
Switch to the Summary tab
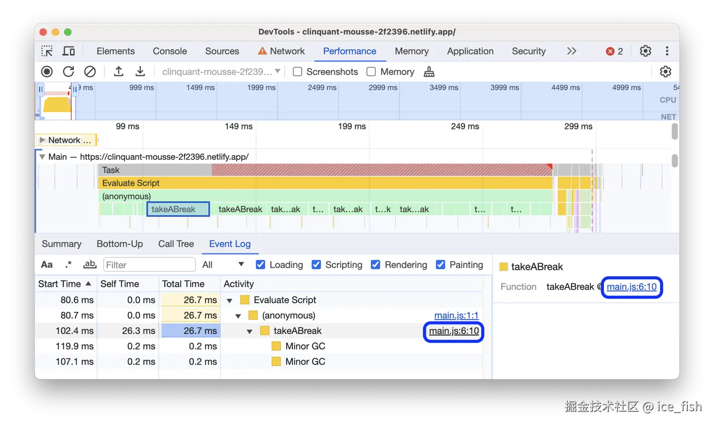61,244
